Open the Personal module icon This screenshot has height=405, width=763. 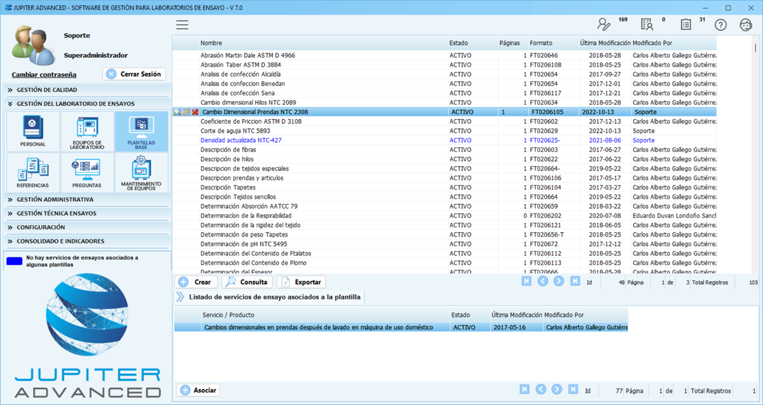coord(32,131)
